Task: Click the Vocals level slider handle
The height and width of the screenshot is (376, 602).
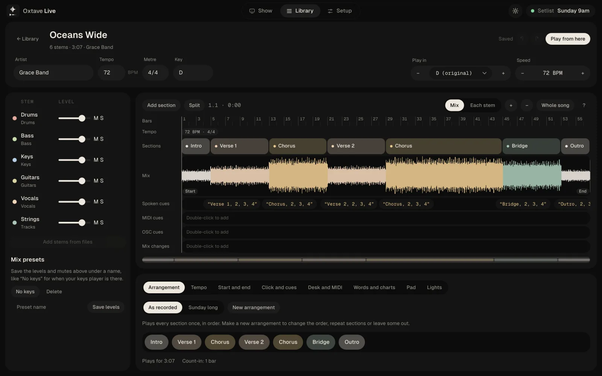Action: (x=82, y=202)
